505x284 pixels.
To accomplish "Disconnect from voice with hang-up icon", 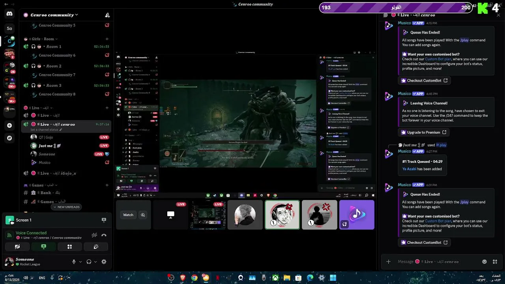I will [104, 235].
